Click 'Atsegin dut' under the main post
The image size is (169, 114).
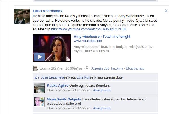(x=100, y=68)
